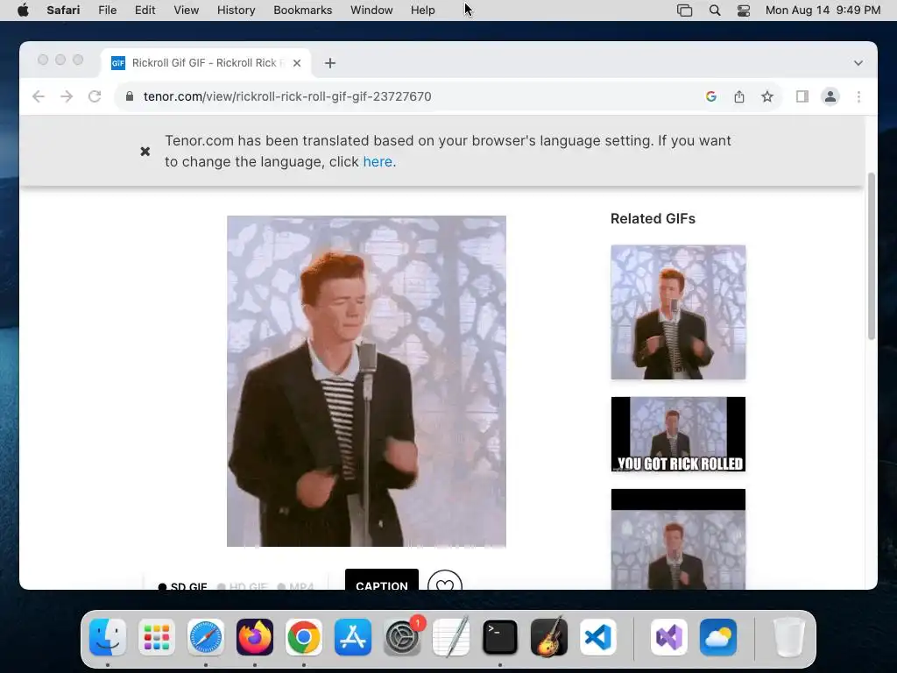Viewport: 897px width, 673px height.
Task: Click the 'here' language link
Action: [378, 162]
